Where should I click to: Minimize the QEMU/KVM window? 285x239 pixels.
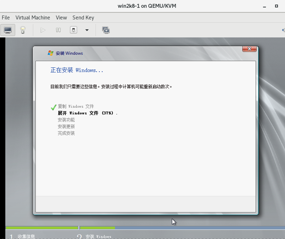point(265,6)
